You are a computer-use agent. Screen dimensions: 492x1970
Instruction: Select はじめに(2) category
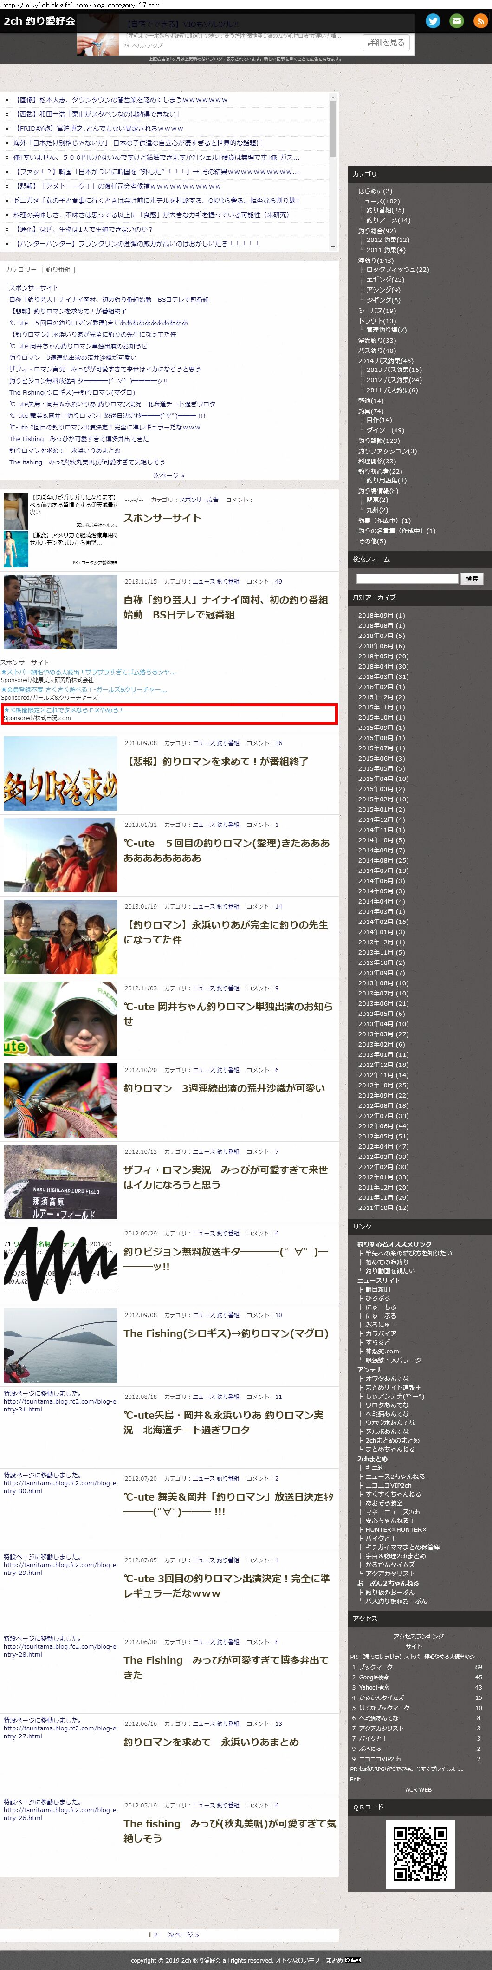(375, 191)
